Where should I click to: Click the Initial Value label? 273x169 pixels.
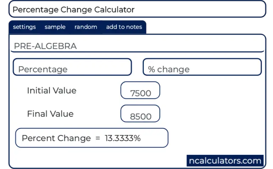pos(52,91)
